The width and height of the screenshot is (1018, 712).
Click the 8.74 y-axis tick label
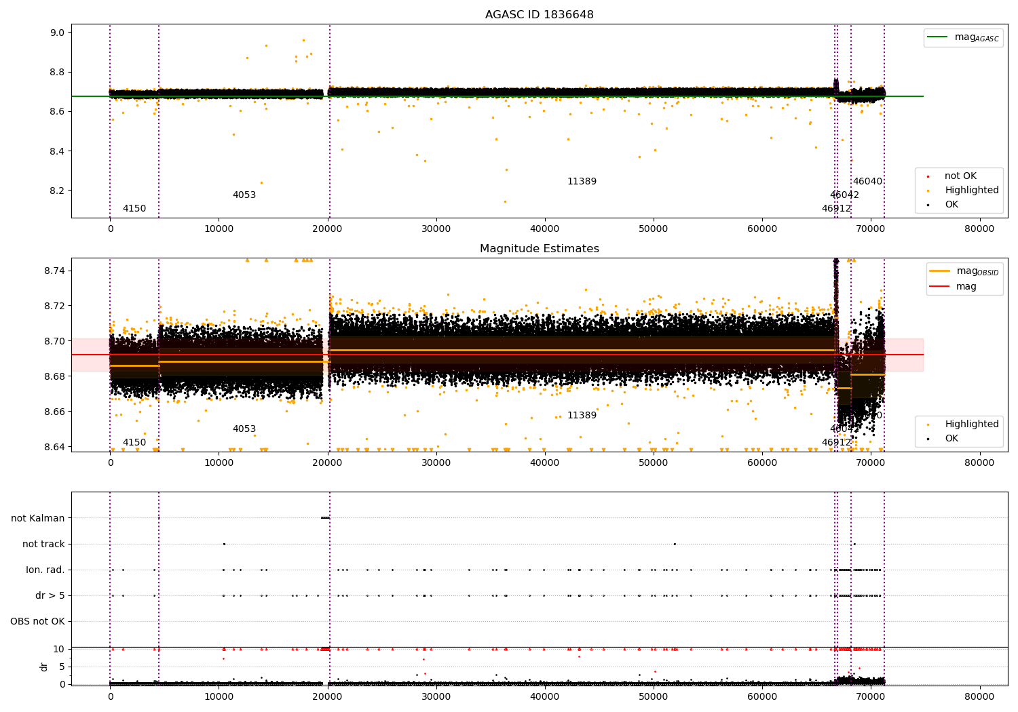click(x=54, y=271)
